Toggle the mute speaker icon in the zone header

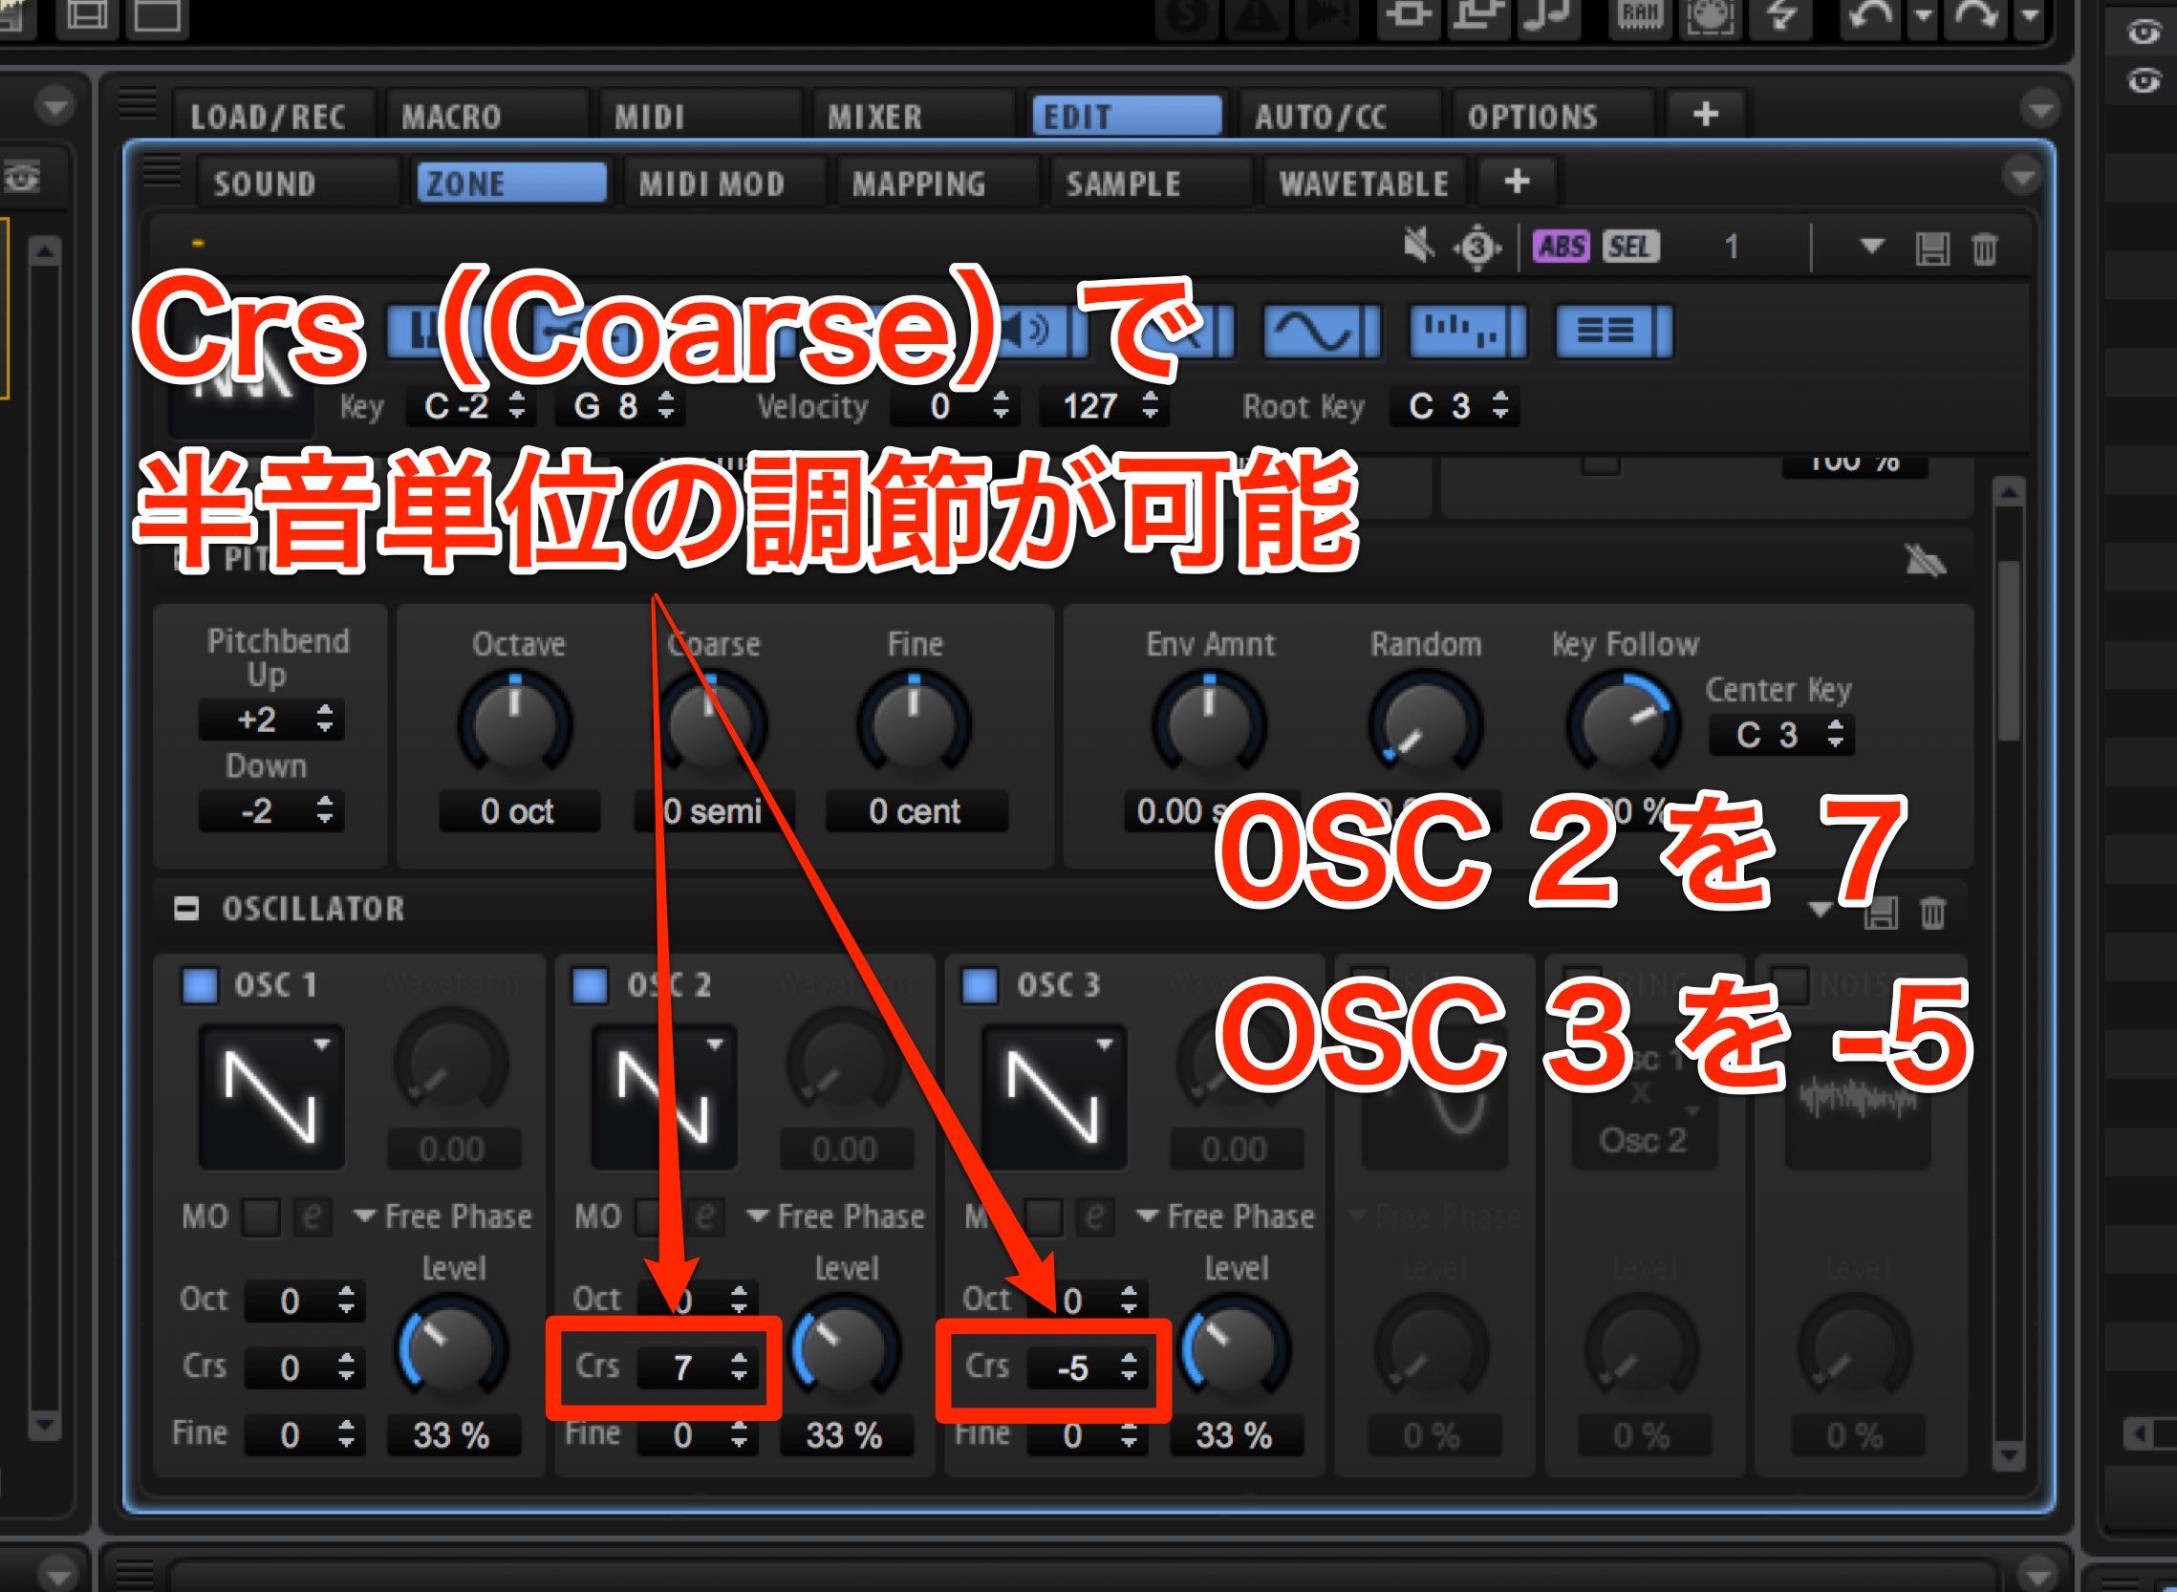1418,247
